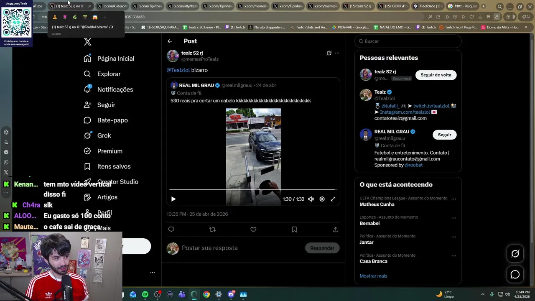Open the @lufelii_ mention link
535x301 pixels.
coord(390,106)
